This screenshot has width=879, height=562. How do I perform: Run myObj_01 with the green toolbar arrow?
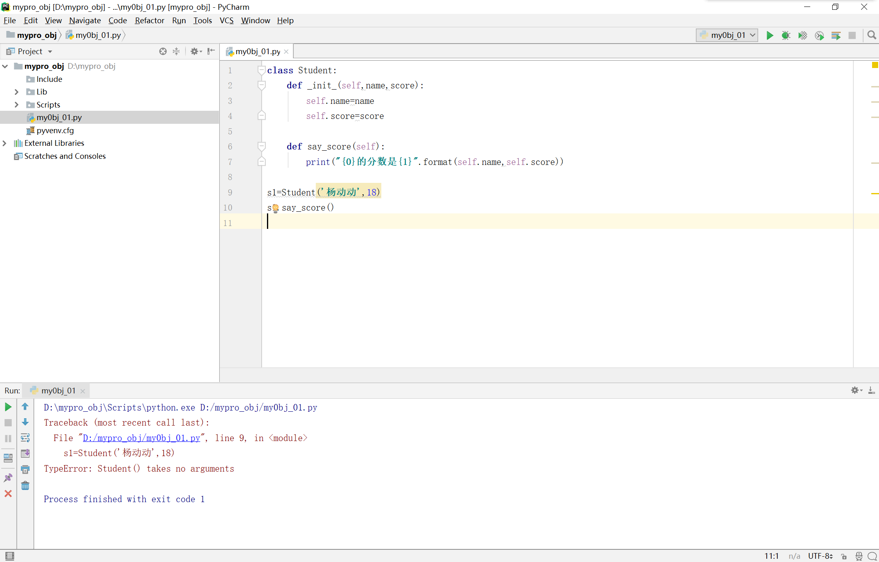tap(770, 35)
